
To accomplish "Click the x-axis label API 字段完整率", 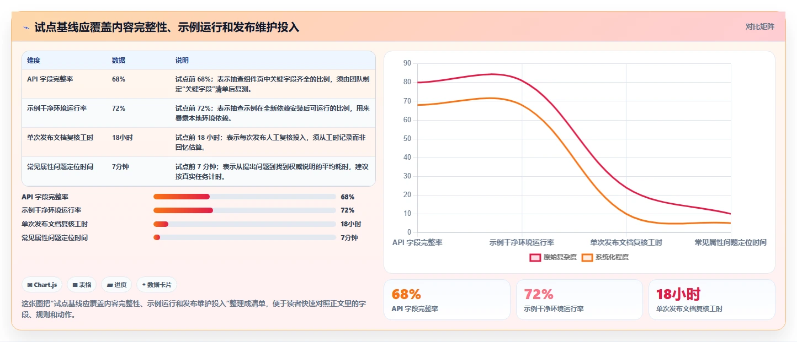I will pyautogui.click(x=417, y=242).
